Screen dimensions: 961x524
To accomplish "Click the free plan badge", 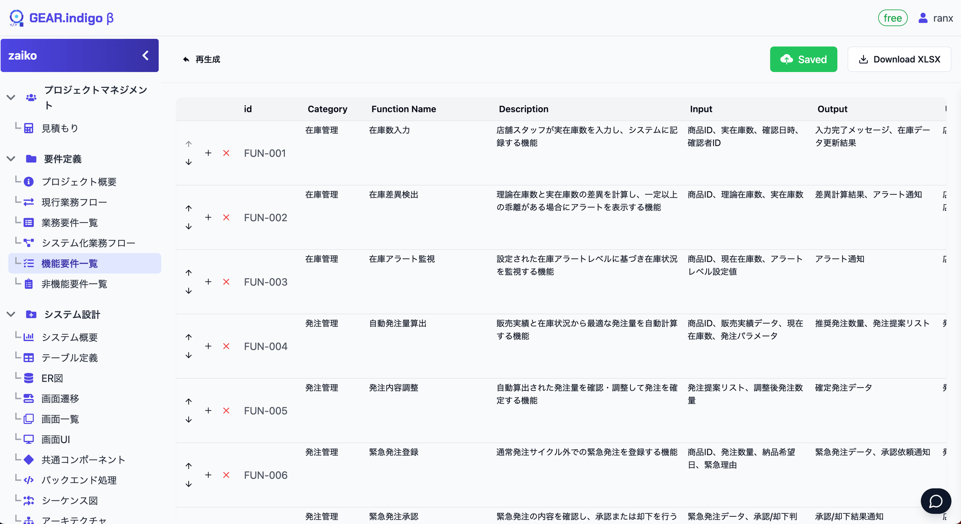I will click(892, 18).
